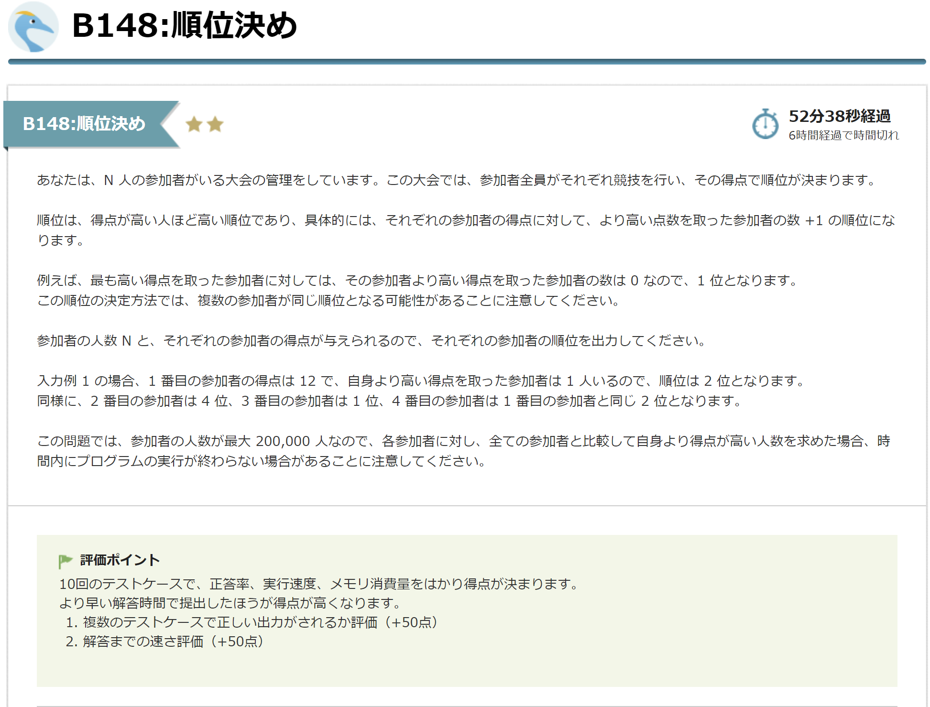Click the line starting 入力例 1 の場合
This screenshot has width=930, height=707.
(x=422, y=381)
